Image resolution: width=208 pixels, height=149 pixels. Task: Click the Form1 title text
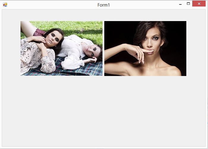104,5
